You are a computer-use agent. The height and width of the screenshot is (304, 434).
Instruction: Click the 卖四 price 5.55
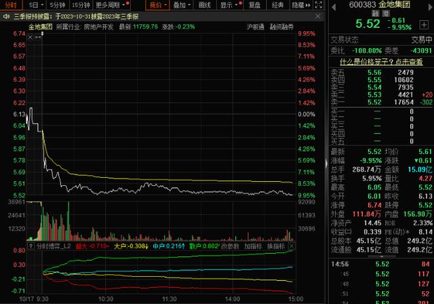374,80
